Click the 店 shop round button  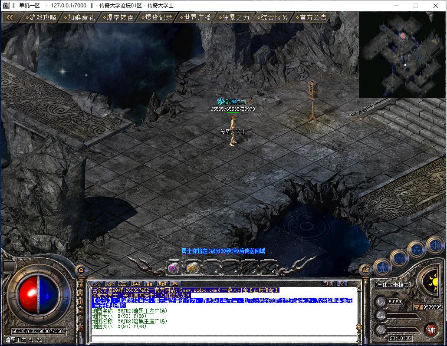pyautogui.click(x=366, y=270)
